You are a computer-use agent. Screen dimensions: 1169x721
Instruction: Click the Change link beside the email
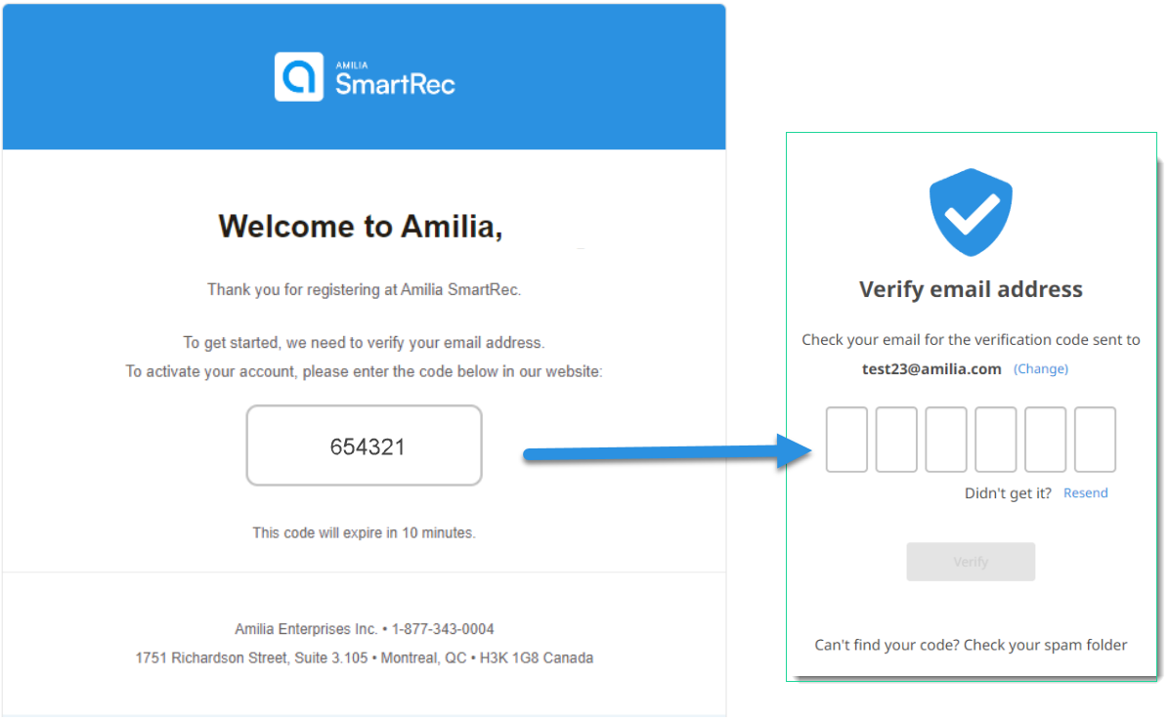click(x=1040, y=369)
